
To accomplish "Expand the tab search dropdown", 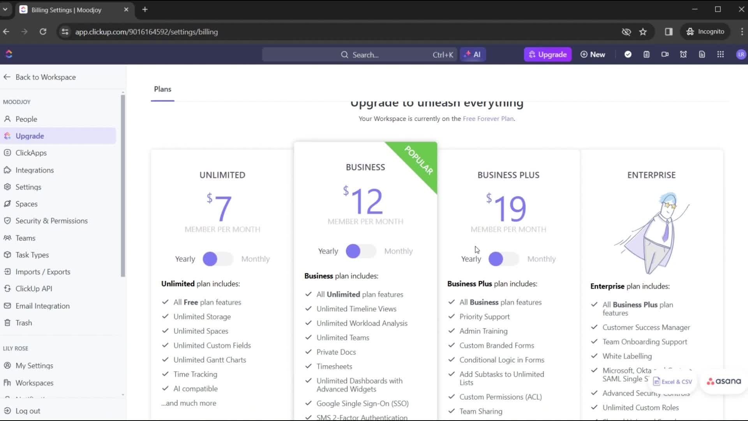I will pos(5,9).
